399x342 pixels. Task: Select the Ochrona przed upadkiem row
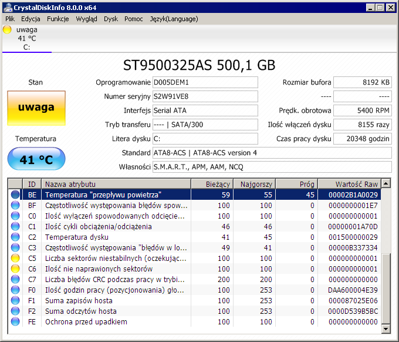pyautogui.click(x=195, y=321)
